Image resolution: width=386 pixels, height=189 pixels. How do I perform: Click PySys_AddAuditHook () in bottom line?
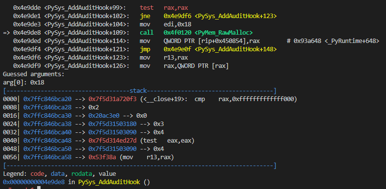coord(114,182)
